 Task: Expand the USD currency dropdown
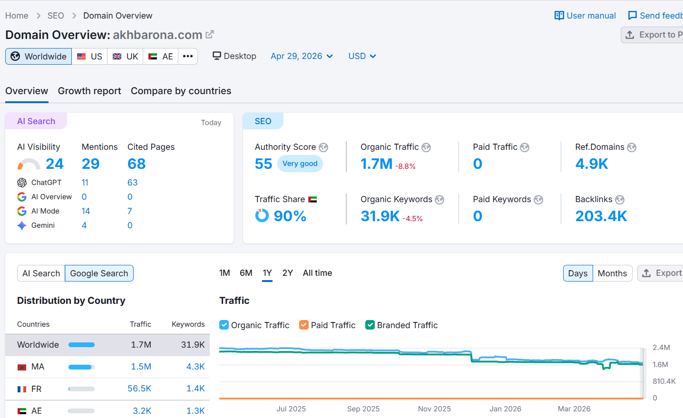point(362,56)
